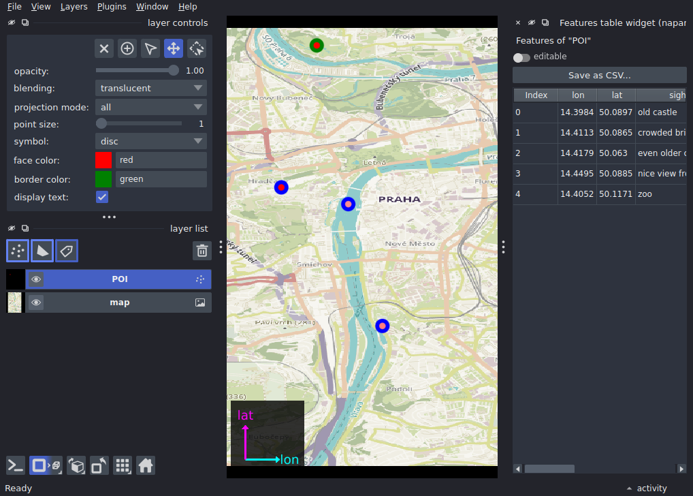Reset view with home button
Image resolution: width=693 pixels, height=496 pixels.
(x=146, y=465)
